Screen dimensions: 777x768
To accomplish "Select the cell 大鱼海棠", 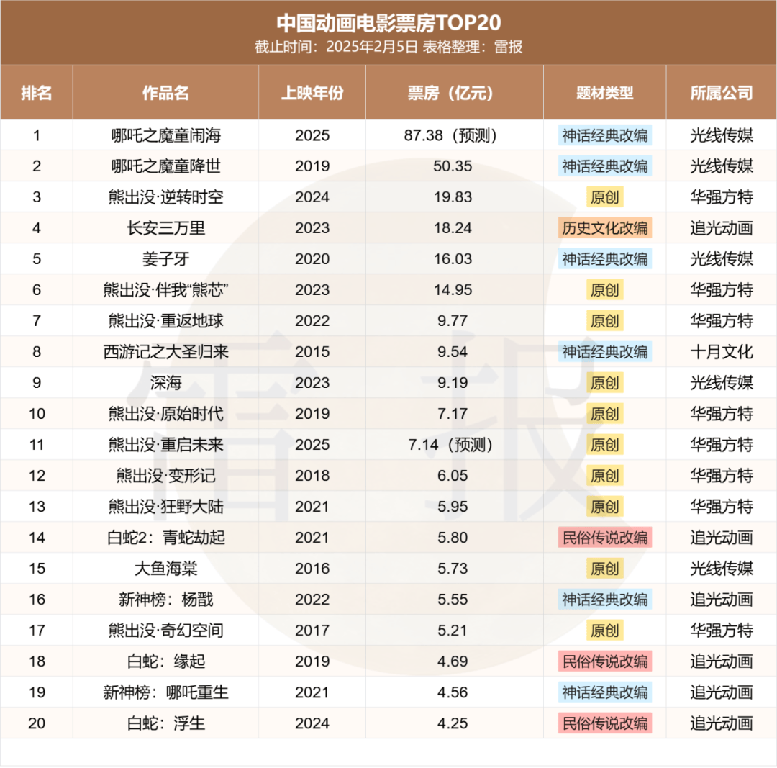I will [165, 568].
